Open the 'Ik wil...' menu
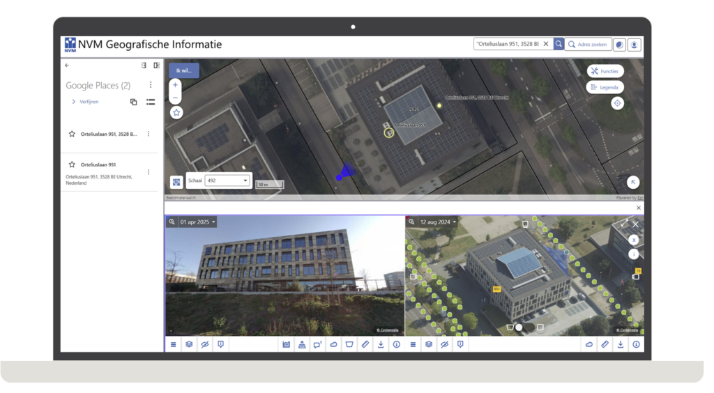Image resolution: width=714 pixels, height=393 pixels. coord(184,70)
